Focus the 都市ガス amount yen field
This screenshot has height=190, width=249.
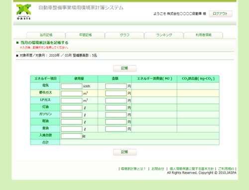pyautogui.click(x=116, y=94)
